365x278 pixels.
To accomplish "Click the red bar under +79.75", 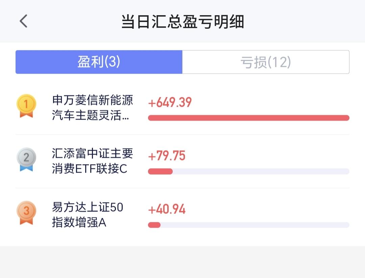I will click(x=160, y=172).
